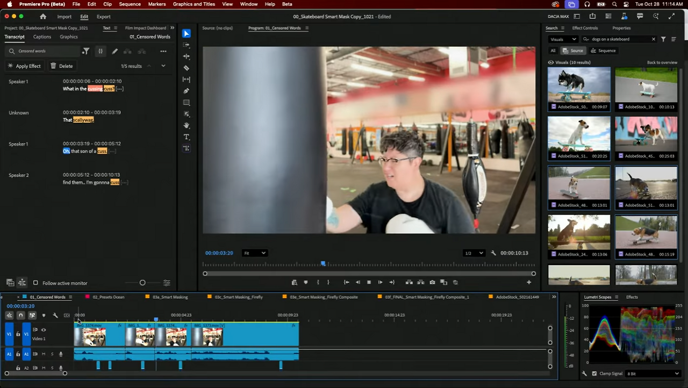This screenshot has height=388, width=688.
Task: Select the Pen tool
Action: pos(187,91)
